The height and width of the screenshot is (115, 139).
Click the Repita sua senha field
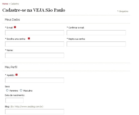(96, 44)
